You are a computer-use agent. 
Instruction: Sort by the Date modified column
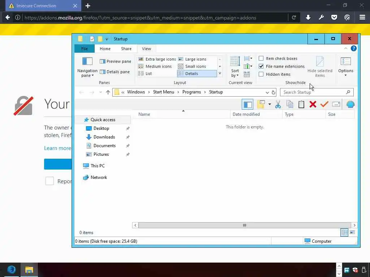256,114
